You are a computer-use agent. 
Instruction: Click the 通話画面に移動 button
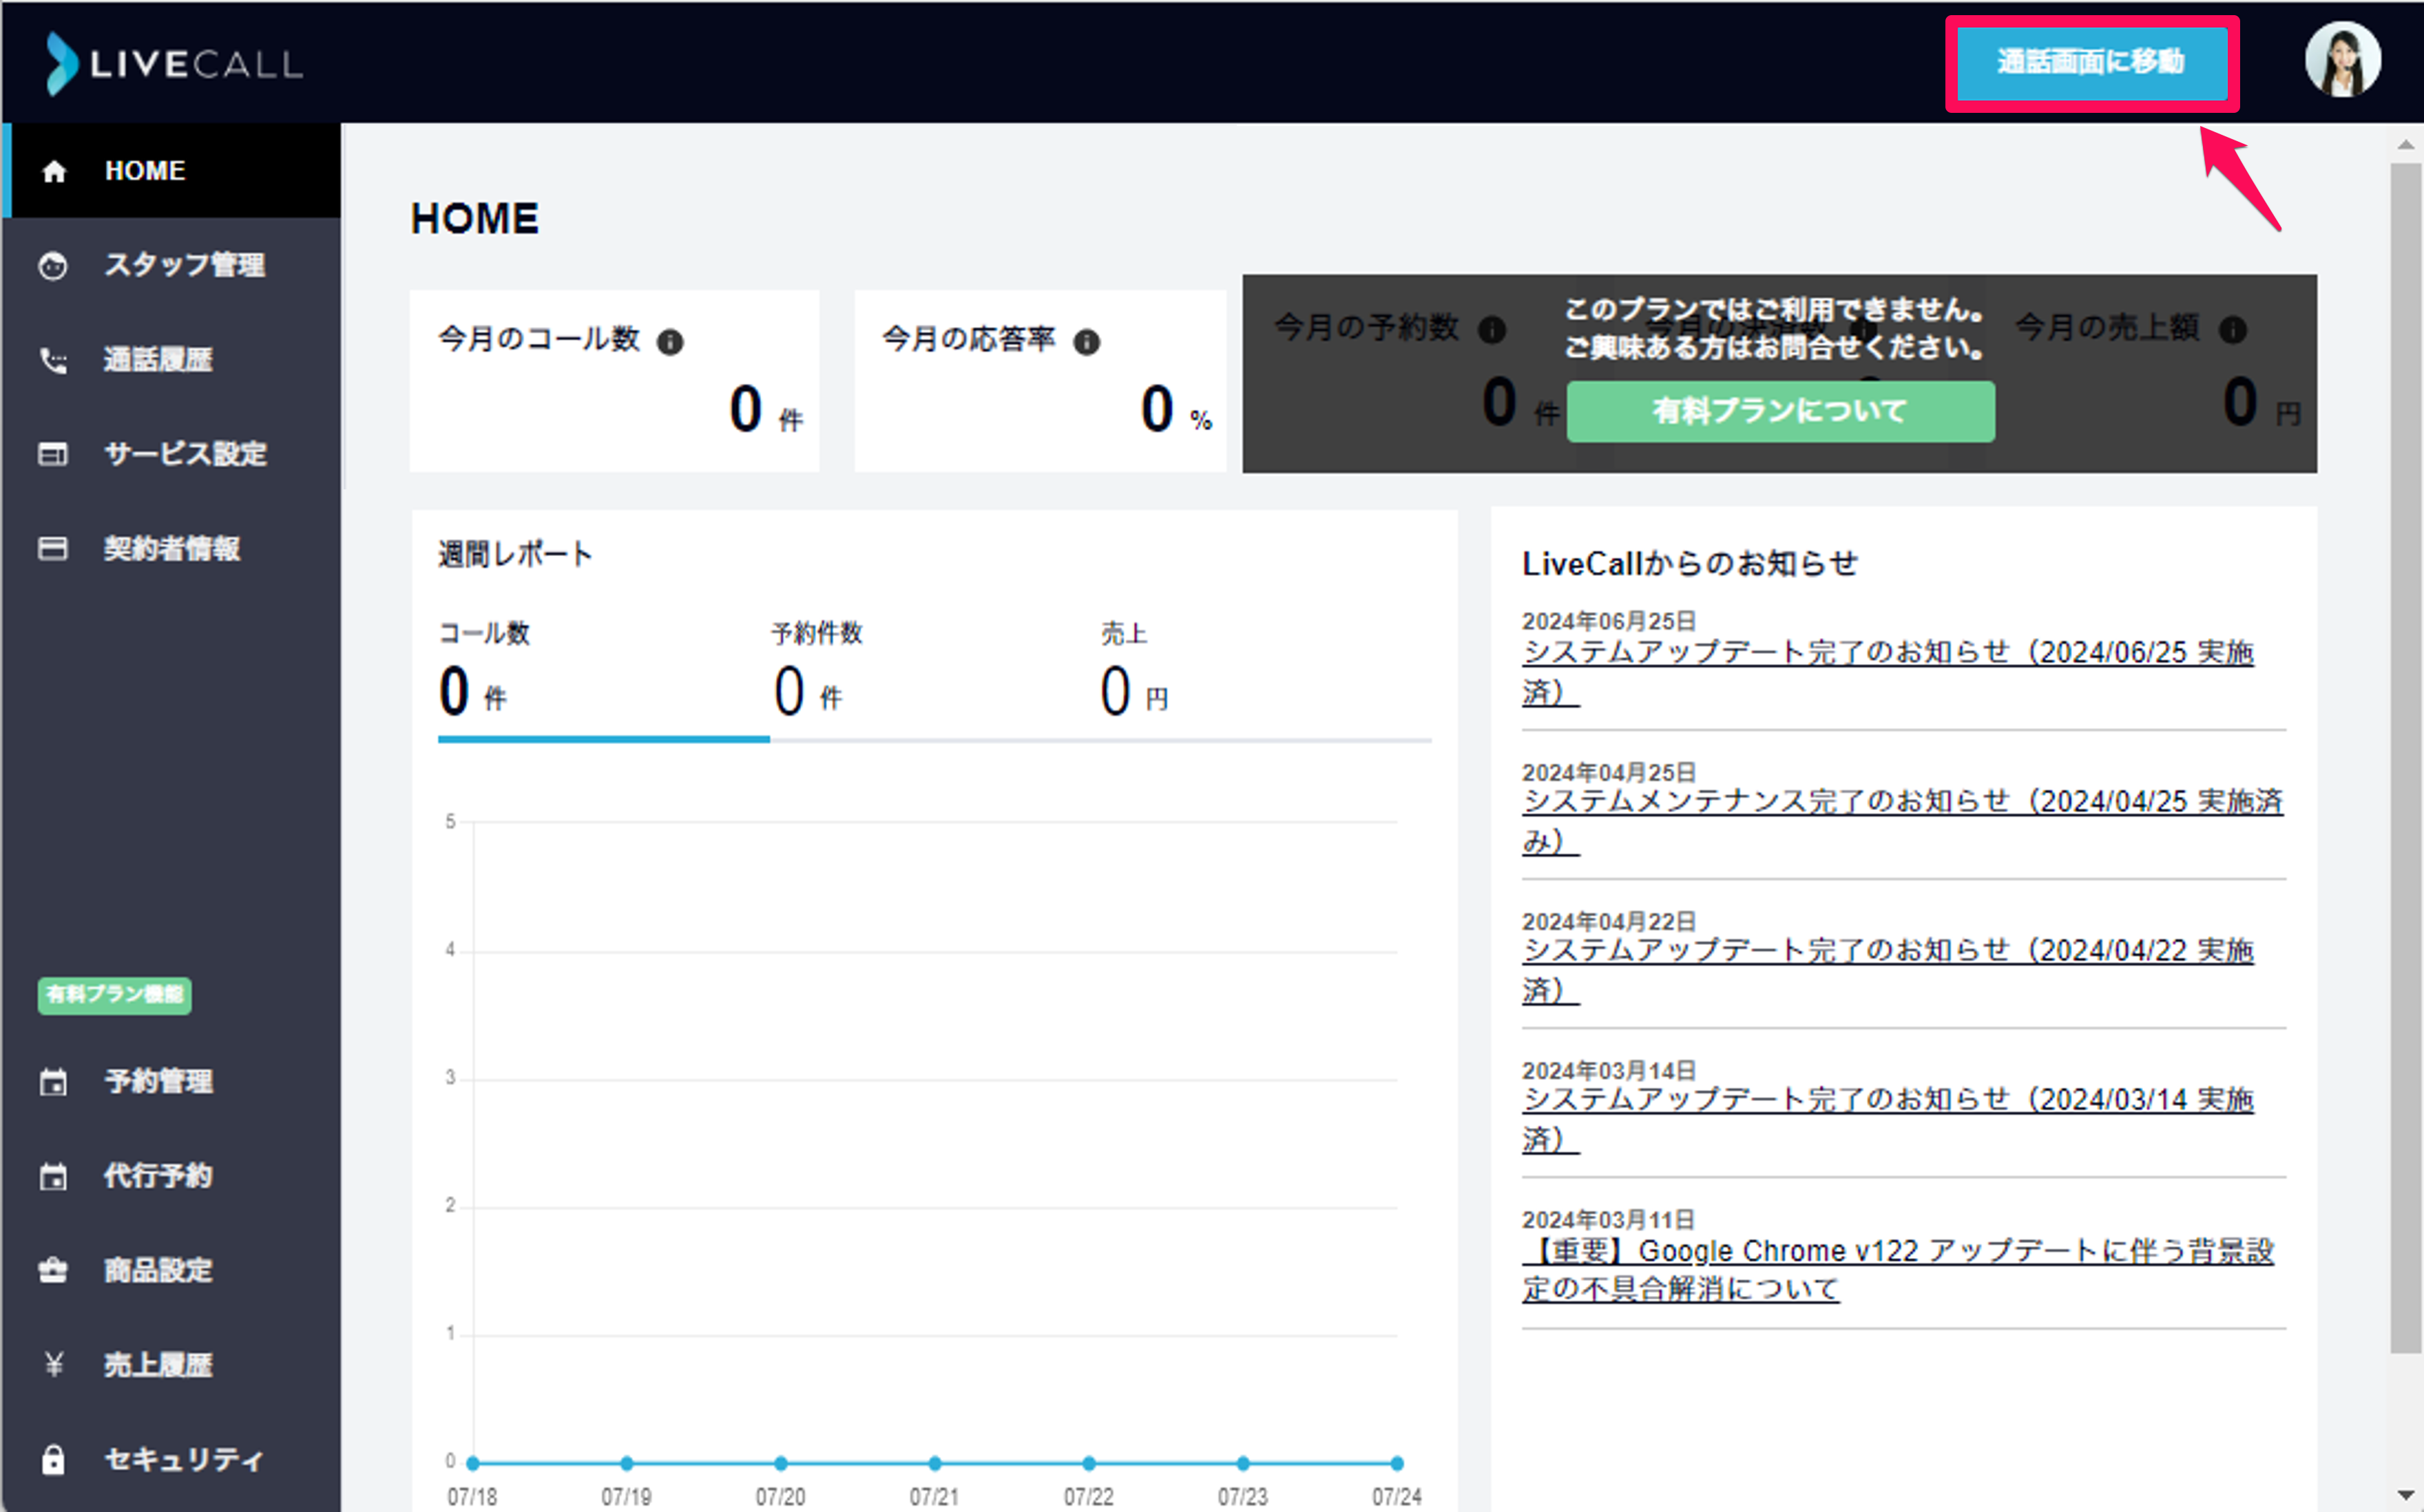2091,63
